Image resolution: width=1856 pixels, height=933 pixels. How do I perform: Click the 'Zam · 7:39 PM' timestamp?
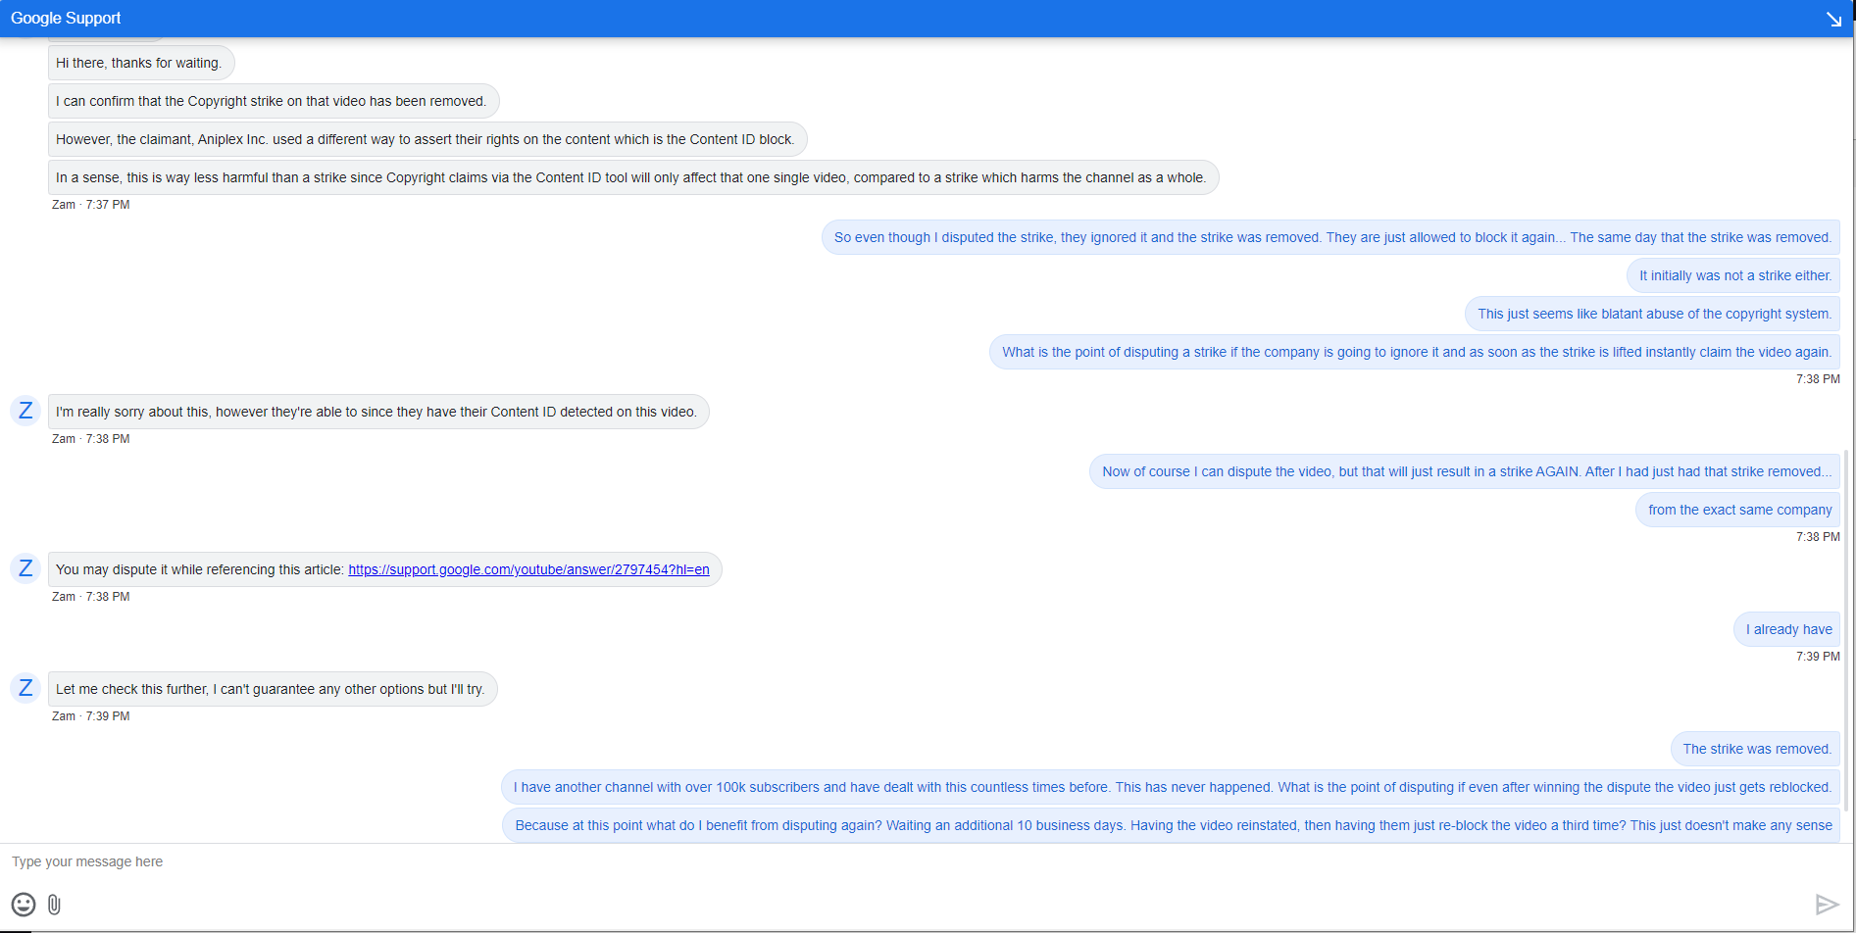[90, 716]
